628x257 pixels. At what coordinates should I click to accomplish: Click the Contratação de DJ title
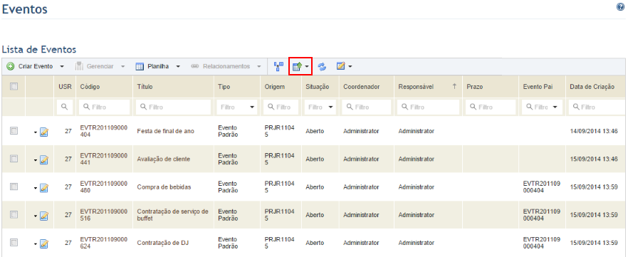[162, 243]
